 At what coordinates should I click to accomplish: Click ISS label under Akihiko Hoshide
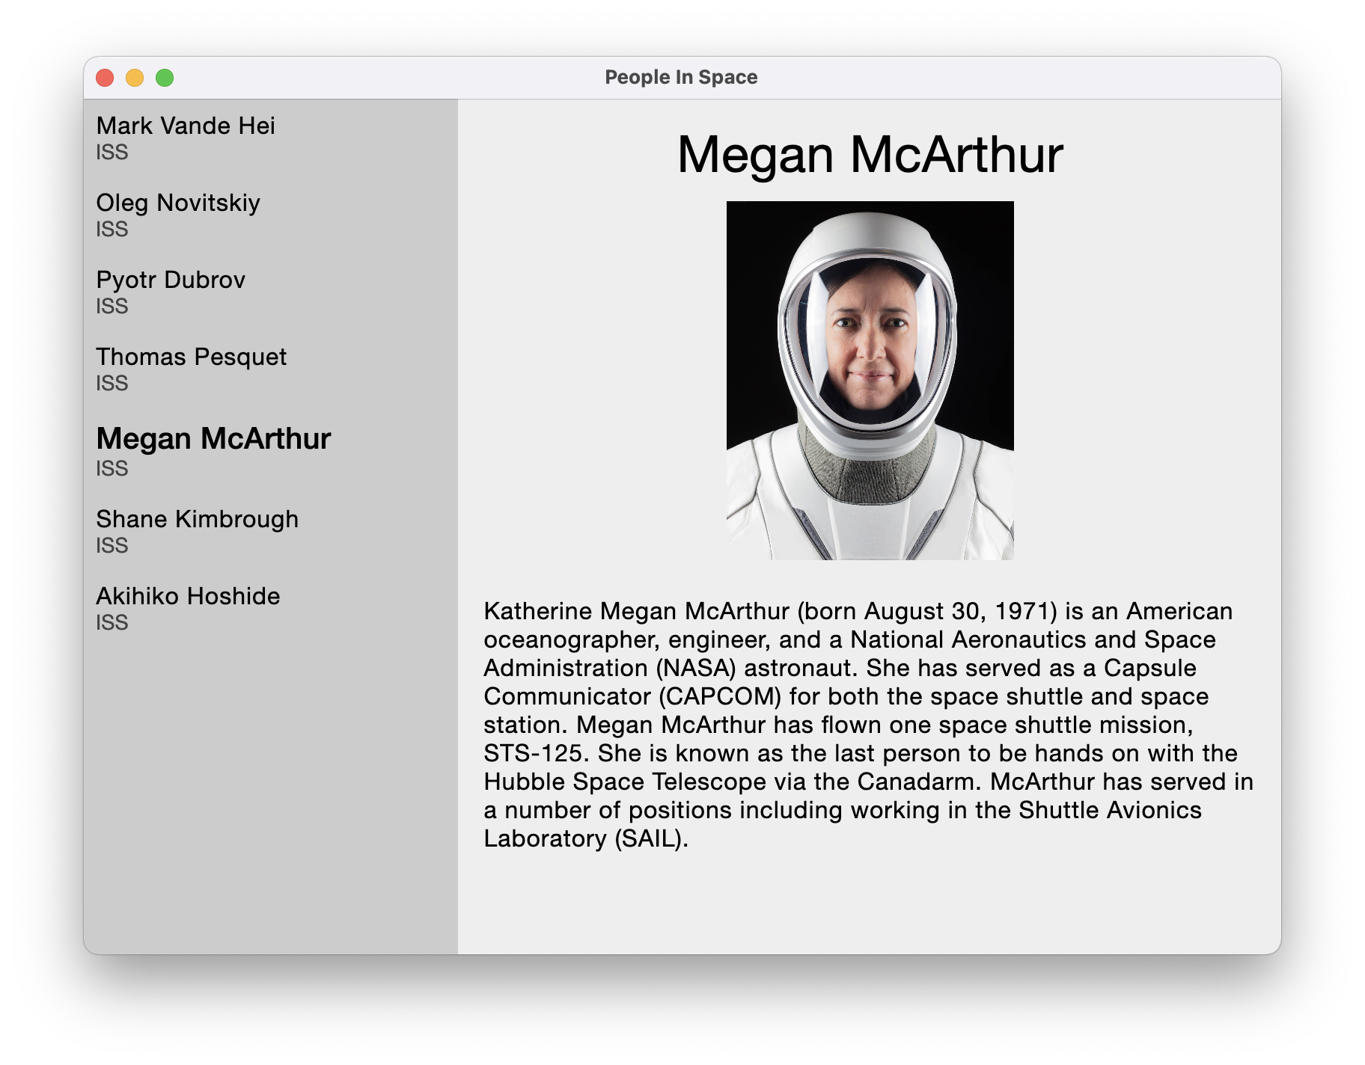(112, 623)
